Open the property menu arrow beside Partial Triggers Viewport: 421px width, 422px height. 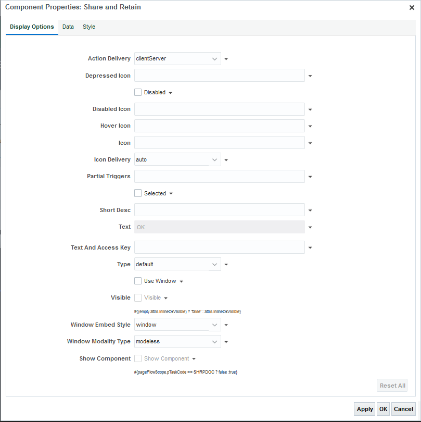[x=310, y=176]
